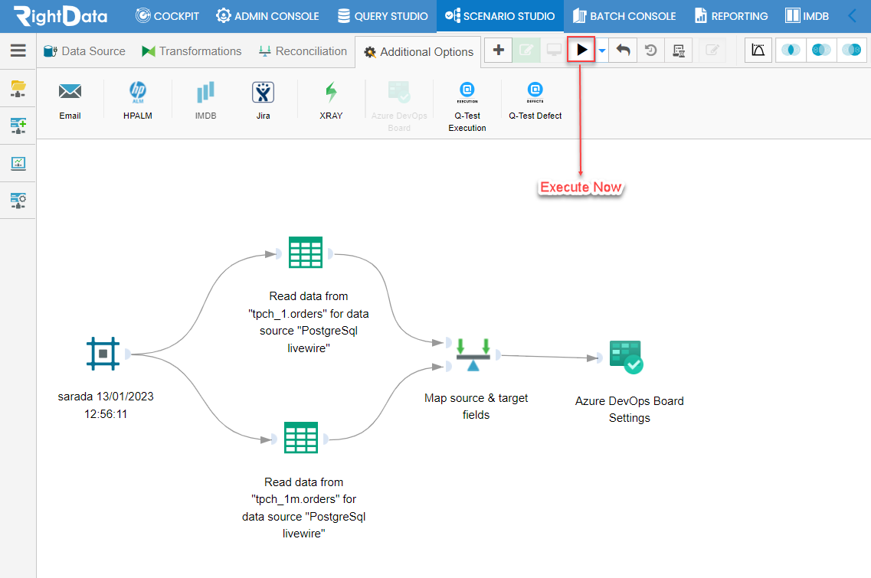871x578 pixels.
Task: Select the Map source & target fields node
Action: click(473, 354)
